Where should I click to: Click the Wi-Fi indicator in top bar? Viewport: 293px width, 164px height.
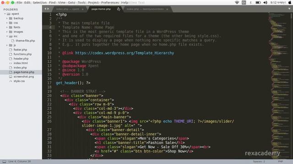tap(237, 3)
